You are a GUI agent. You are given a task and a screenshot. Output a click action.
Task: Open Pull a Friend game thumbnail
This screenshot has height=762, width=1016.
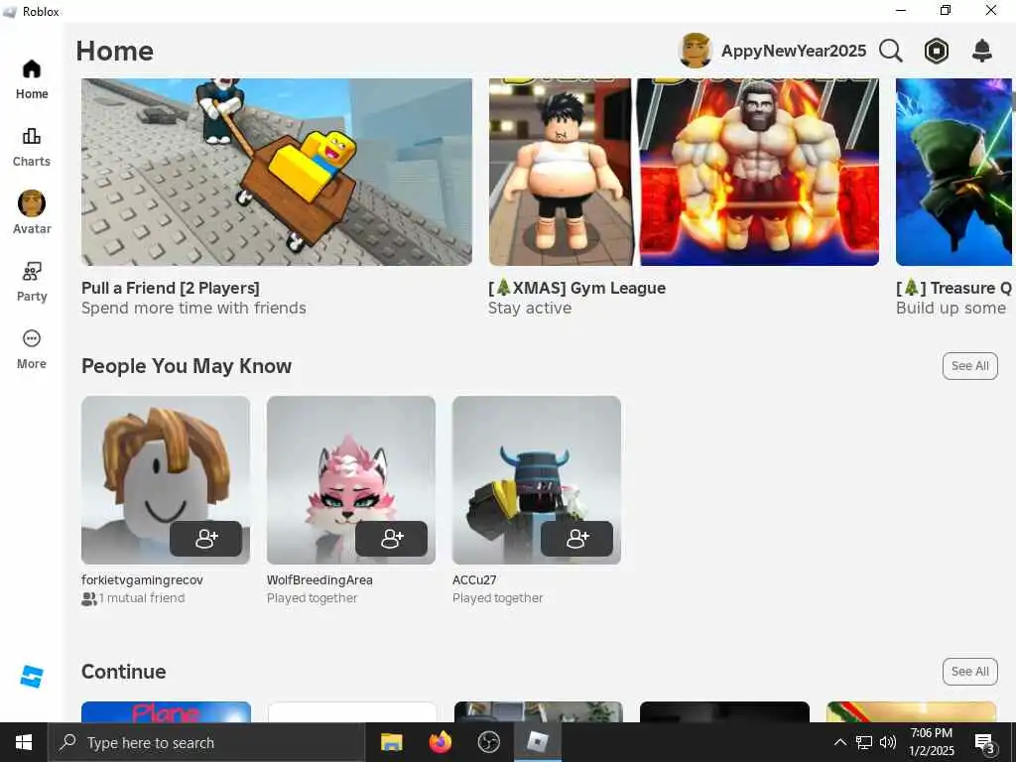[x=277, y=172]
